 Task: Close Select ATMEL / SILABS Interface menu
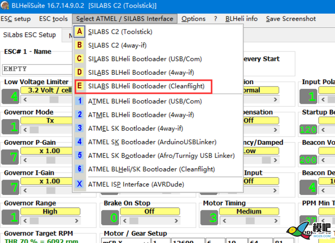coord(125,19)
